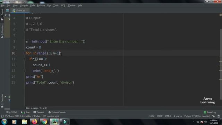222x125 pixels.
Task: Click the PyCharm update available message
Action: point(32,116)
